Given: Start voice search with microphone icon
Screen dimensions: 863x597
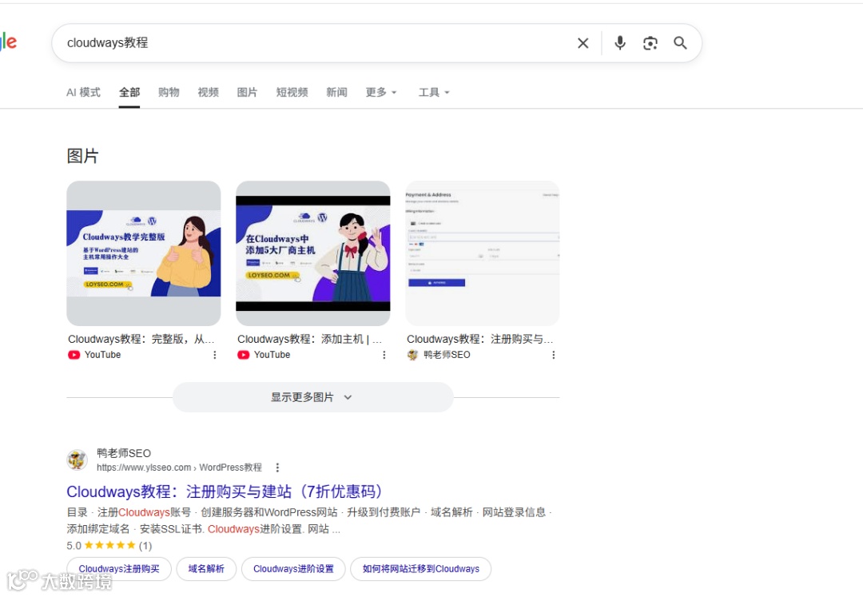Looking at the screenshot, I should click(x=620, y=43).
